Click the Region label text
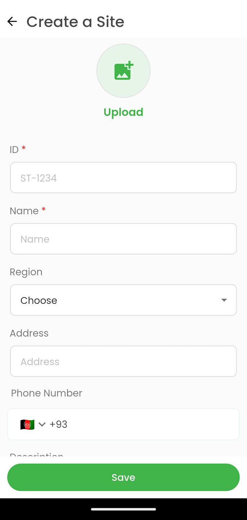Image resolution: width=247 pixels, height=520 pixels. [x=26, y=272]
